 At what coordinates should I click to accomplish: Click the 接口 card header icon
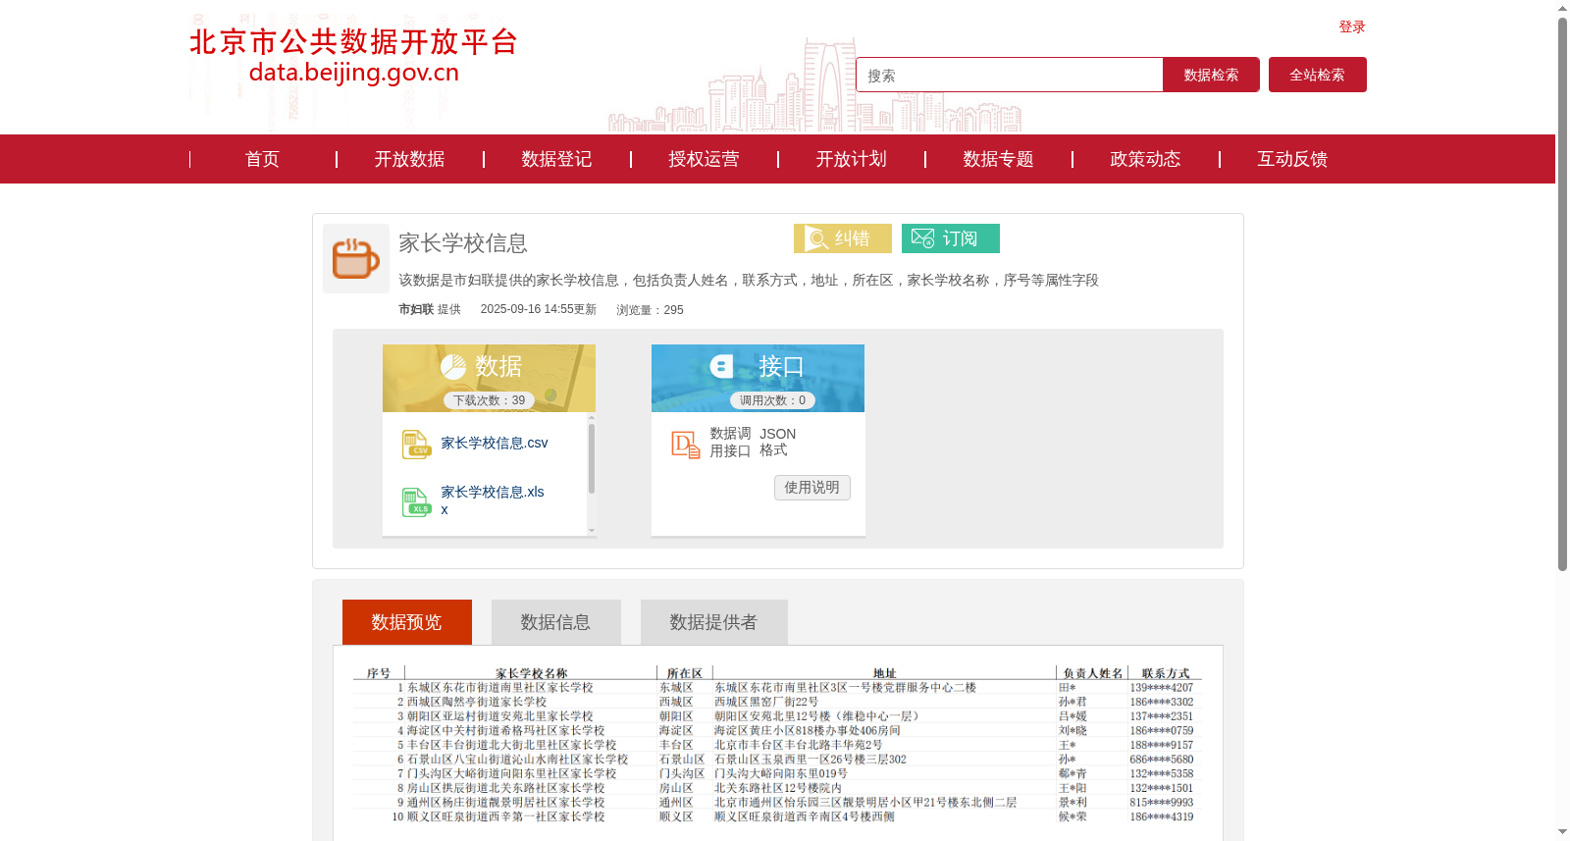click(x=721, y=367)
